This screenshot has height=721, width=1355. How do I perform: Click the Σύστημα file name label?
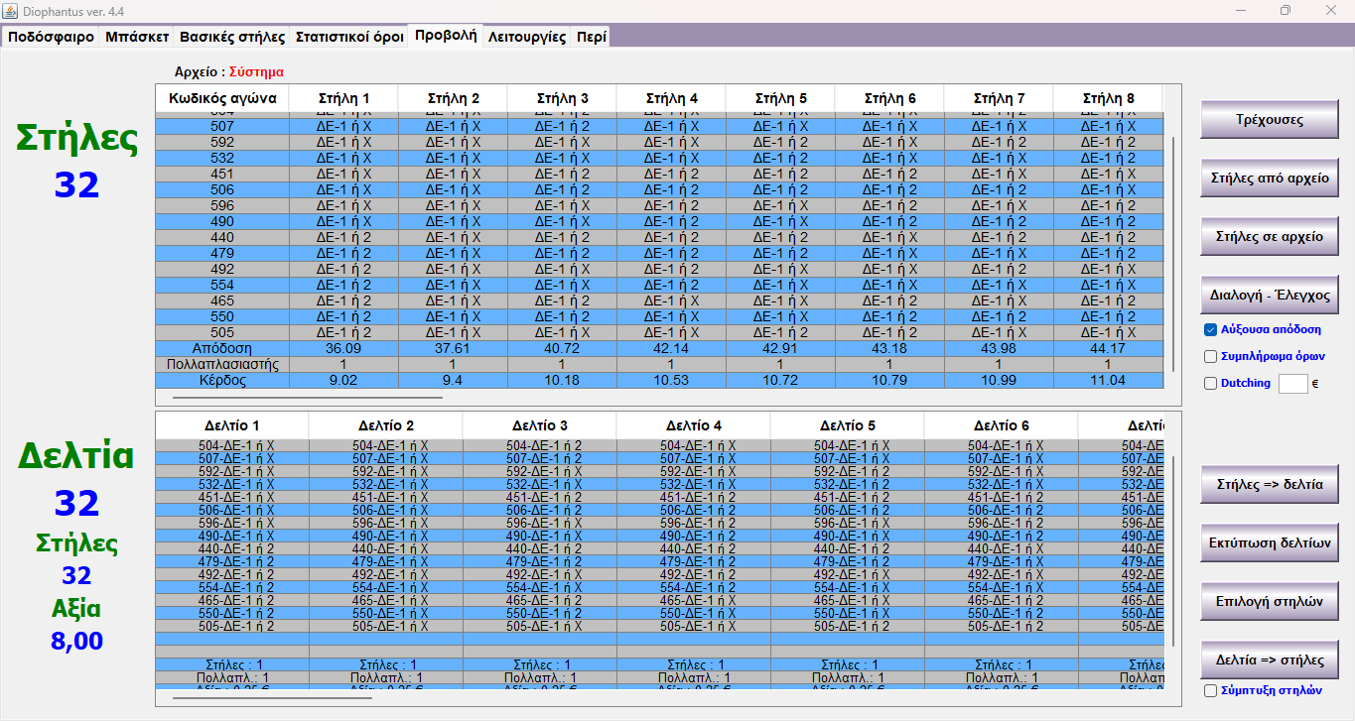(256, 71)
